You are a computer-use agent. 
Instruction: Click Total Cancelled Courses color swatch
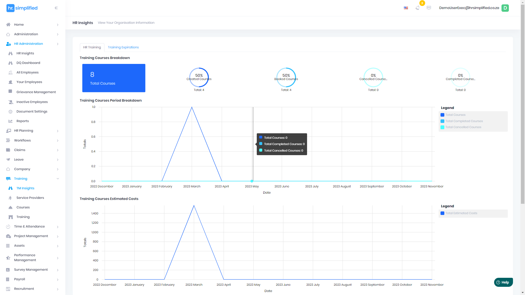[x=442, y=127]
